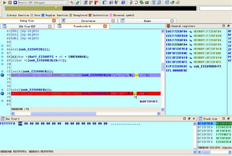
Task: Pause the debugged process
Action: pos(10,3)
